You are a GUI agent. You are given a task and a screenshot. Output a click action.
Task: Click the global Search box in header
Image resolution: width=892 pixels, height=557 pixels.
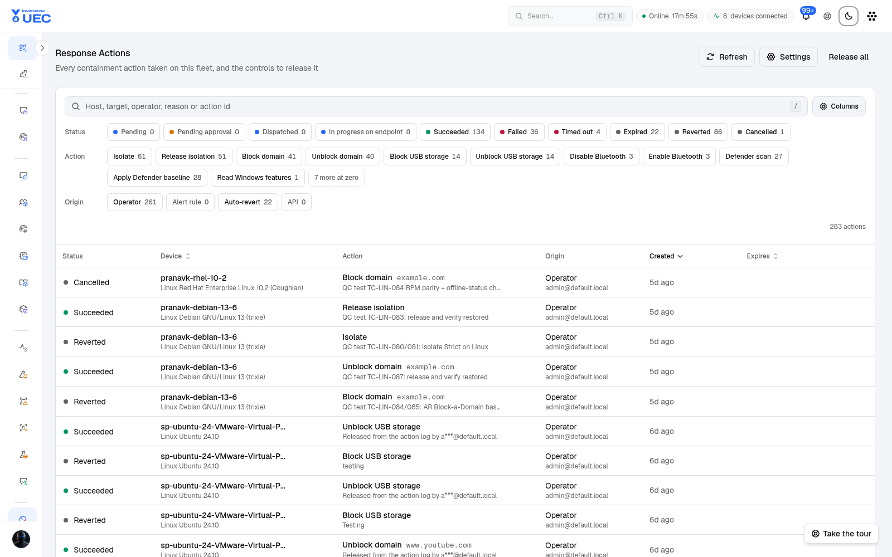(570, 16)
